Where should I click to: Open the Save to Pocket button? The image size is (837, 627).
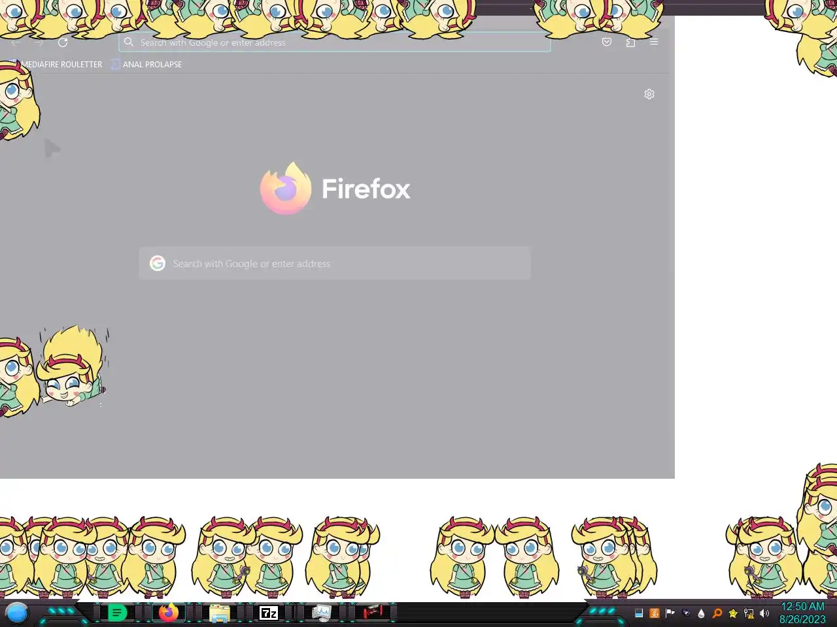pyautogui.click(x=607, y=42)
